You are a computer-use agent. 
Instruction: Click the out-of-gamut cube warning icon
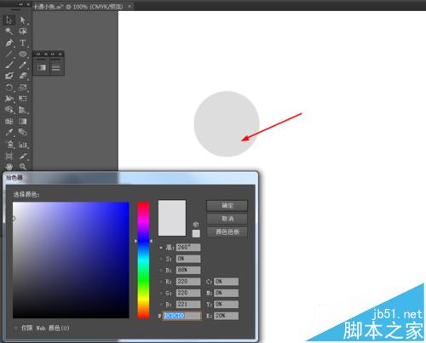tap(196, 225)
